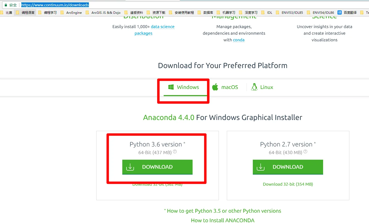This screenshot has width=369, height=223.
Task: Open the data science packages link
Action: (x=155, y=30)
